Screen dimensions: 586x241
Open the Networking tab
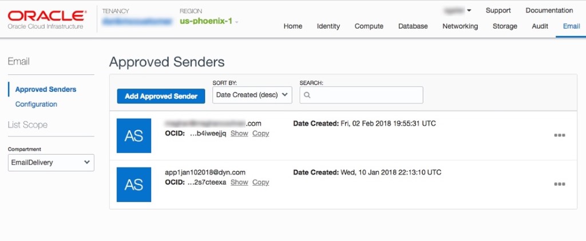[460, 26]
